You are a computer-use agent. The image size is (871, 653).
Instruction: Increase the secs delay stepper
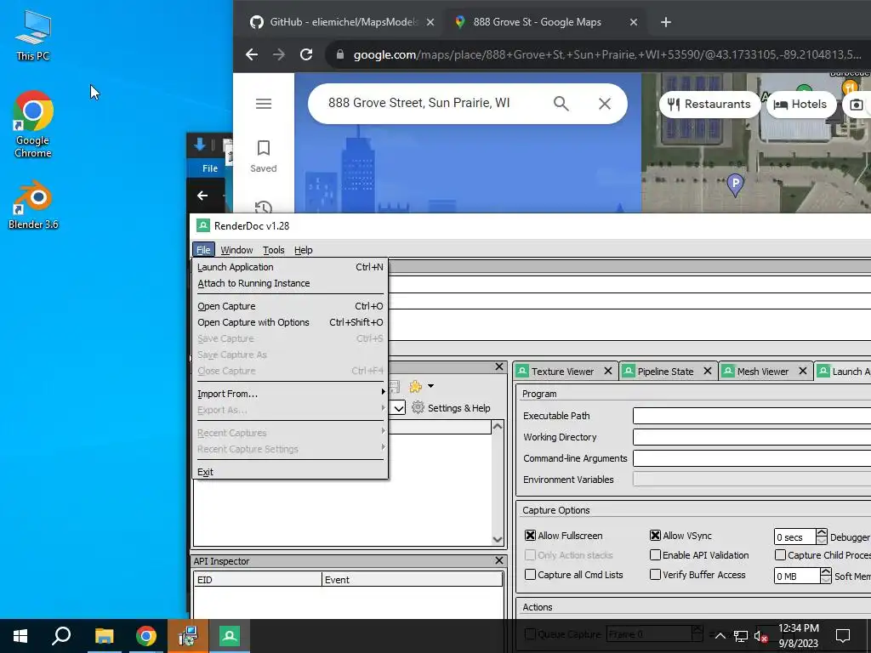[822, 532]
